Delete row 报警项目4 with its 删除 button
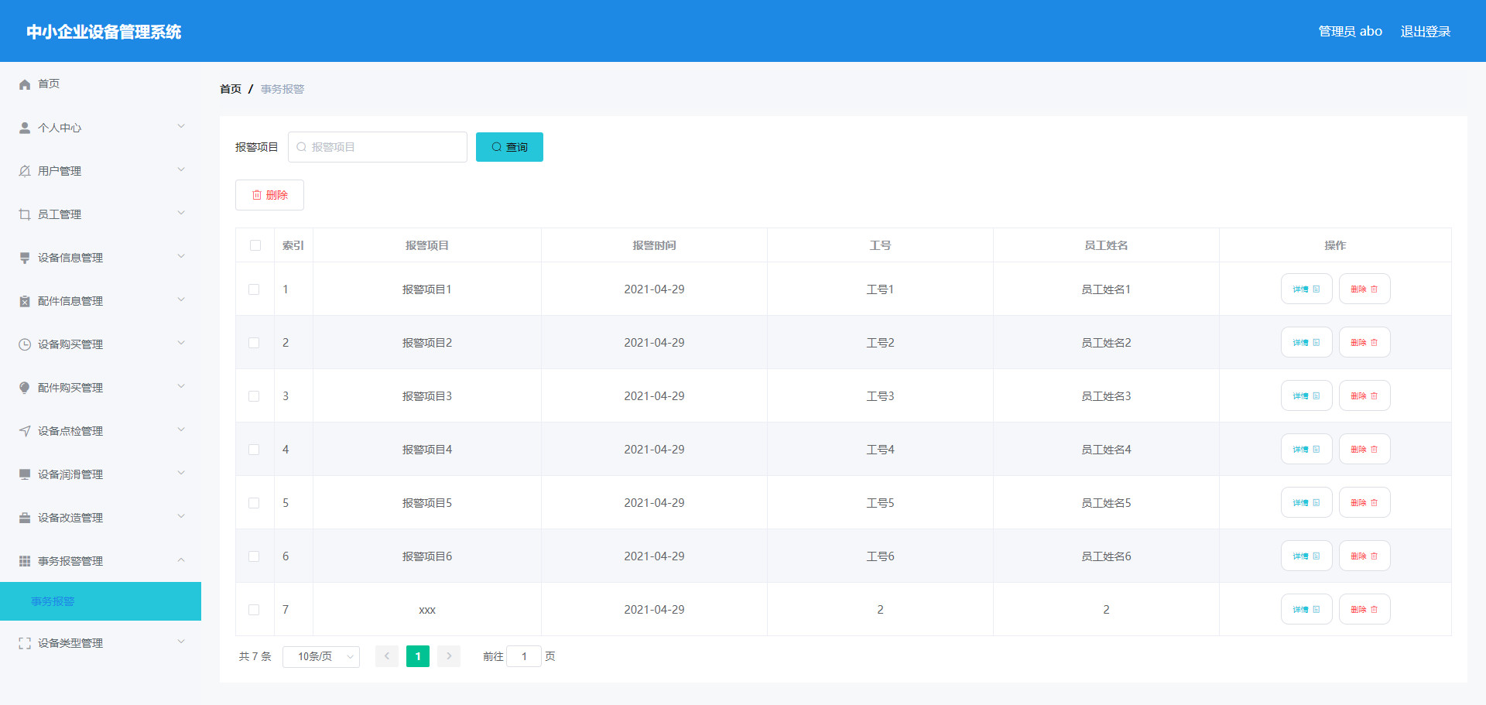The image size is (1486, 705). click(x=1364, y=449)
